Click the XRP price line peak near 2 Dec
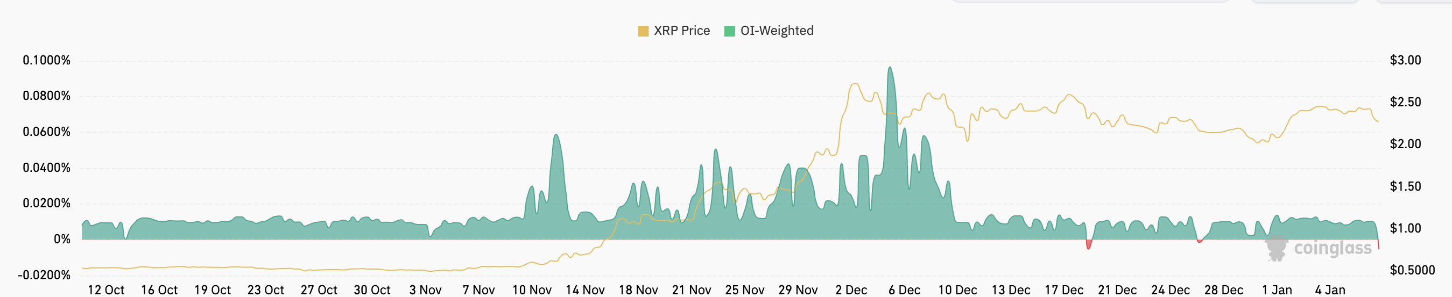 (855, 84)
